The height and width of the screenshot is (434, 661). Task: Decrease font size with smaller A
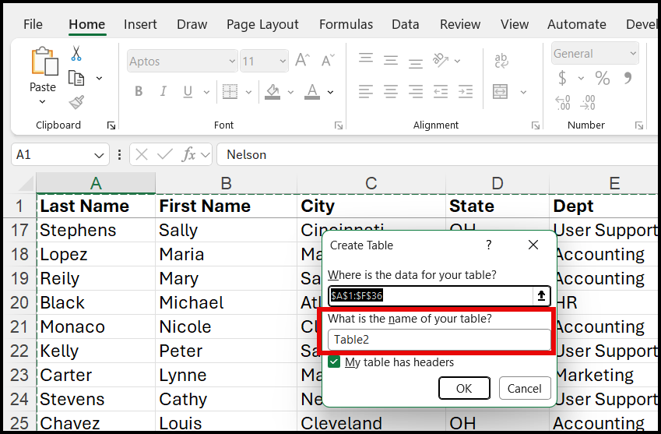coord(328,60)
